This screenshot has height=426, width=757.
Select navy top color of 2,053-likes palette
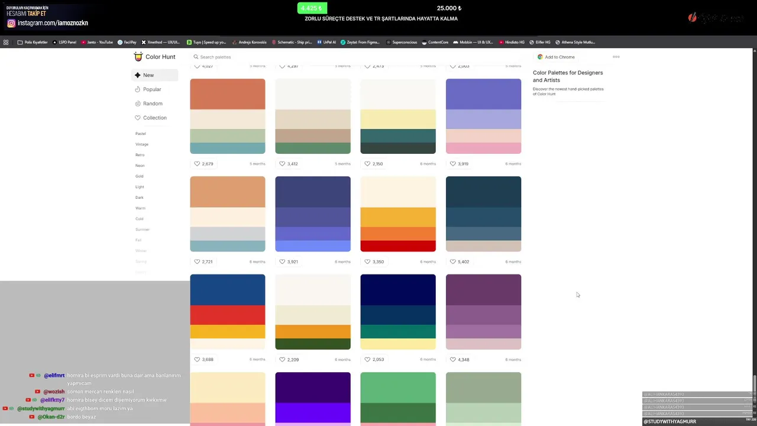point(398,289)
